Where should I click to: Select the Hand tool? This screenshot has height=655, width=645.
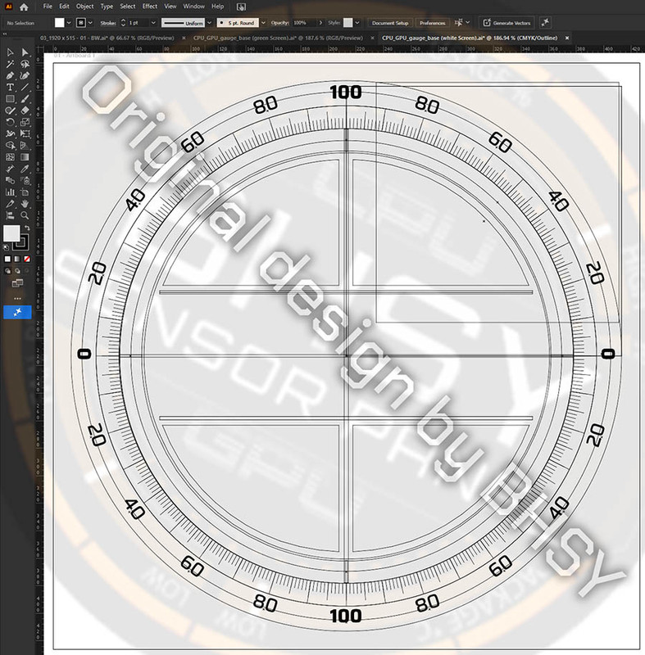pos(25,204)
